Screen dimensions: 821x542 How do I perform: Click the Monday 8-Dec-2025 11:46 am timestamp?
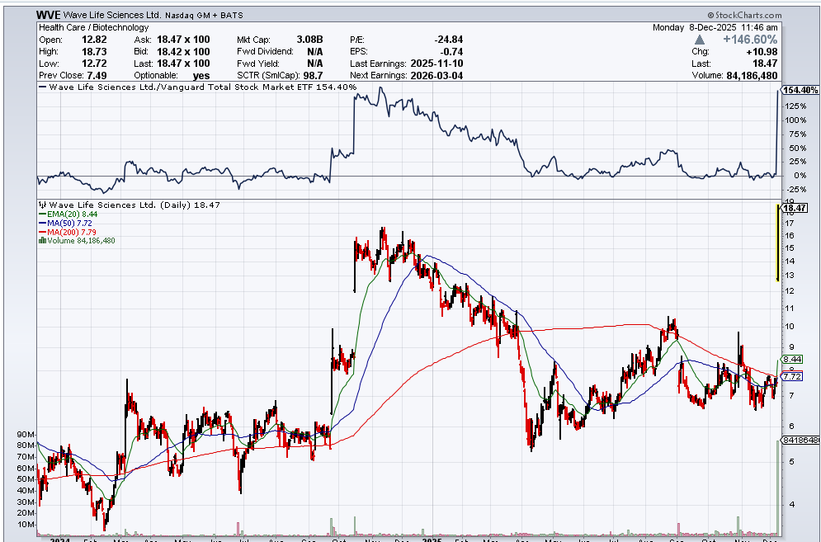(715, 27)
